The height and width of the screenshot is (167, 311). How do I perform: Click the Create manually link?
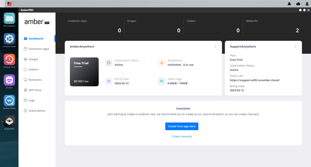point(182,136)
